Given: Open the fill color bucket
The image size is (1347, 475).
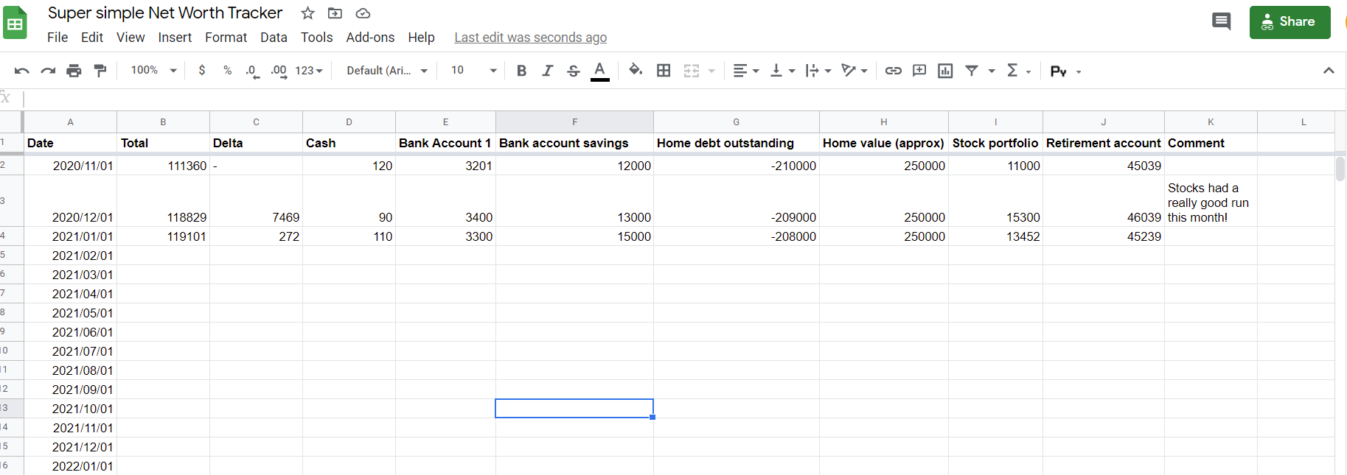Looking at the screenshot, I should [x=636, y=70].
